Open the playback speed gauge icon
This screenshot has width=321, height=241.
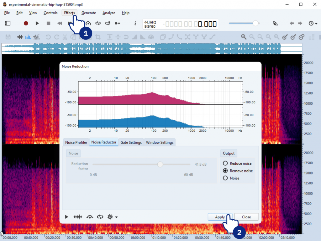click(x=88, y=23)
